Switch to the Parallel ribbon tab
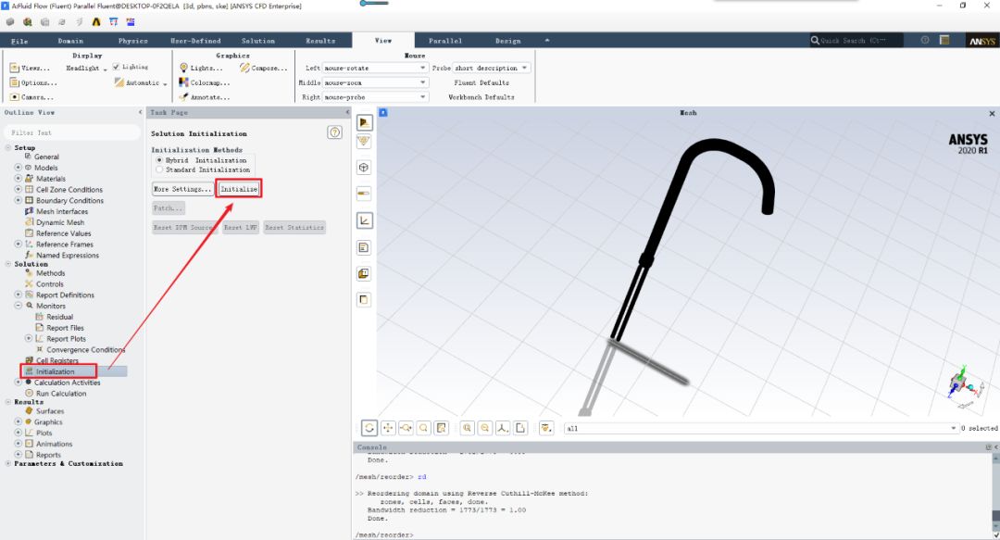 (x=445, y=41)
